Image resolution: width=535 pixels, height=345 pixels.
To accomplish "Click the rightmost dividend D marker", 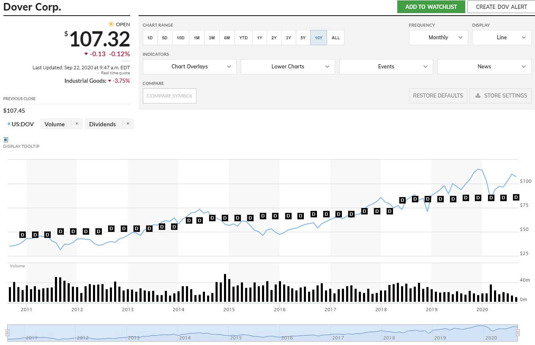I will (516, 197).
